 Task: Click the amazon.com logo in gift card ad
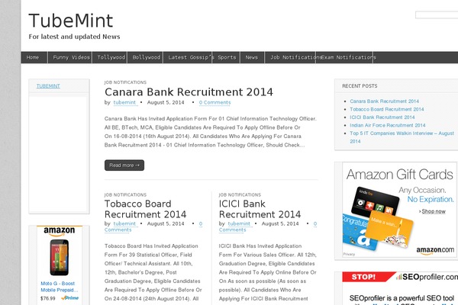click(435, 250)
